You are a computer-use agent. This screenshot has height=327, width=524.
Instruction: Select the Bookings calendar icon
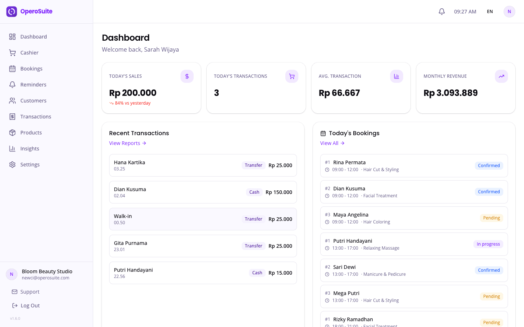click(12, 68)
